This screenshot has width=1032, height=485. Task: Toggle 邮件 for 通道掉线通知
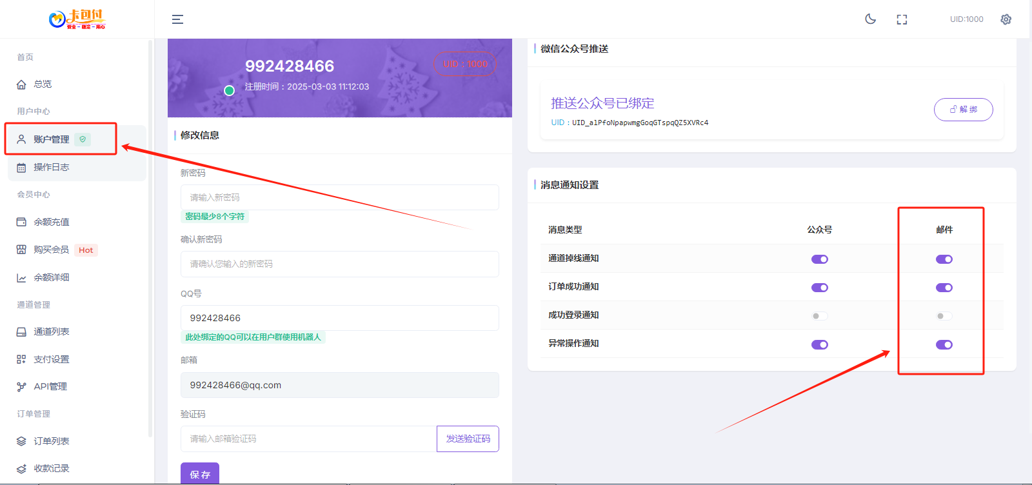coord(944,259)
